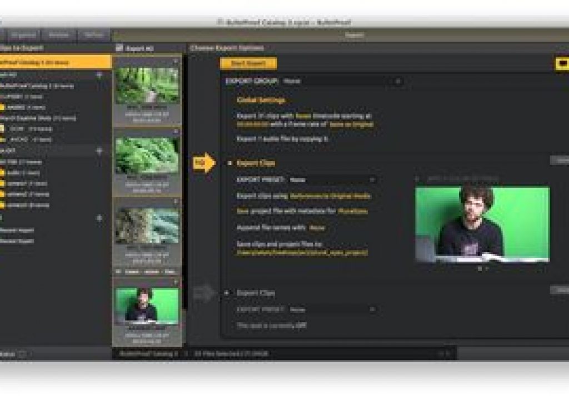Select highlighted BulletProof Catalog 3 row
The width and height of the screenshot is (569, 400).
(x=56, y=62)
